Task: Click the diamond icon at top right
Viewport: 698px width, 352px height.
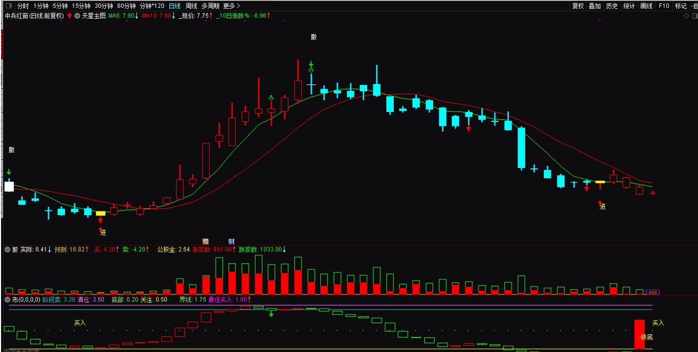Action: point(687,16)
